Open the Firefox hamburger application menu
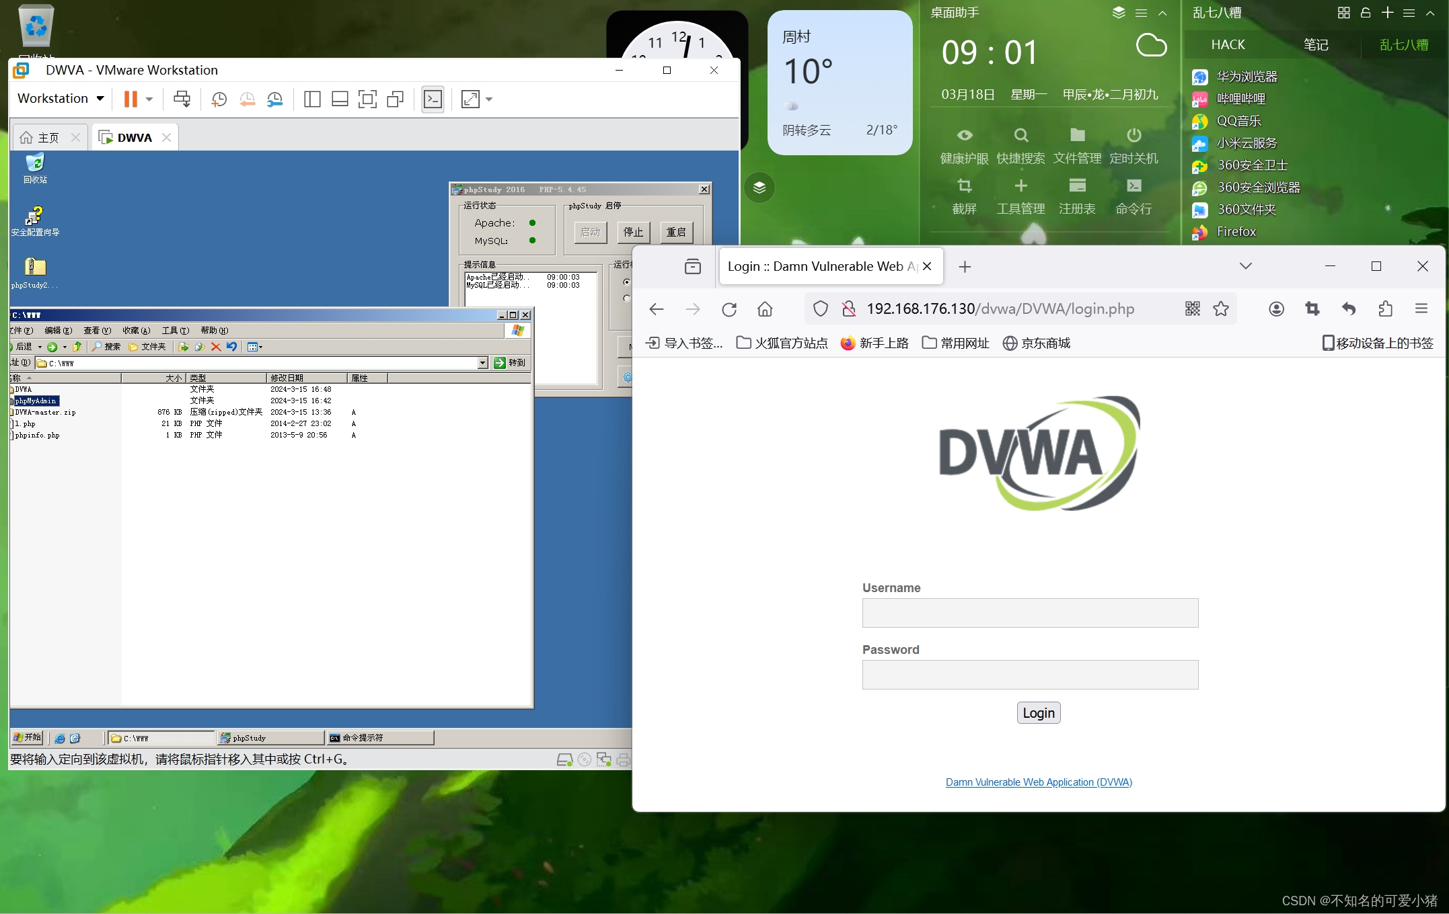Screen dimensions: 1449x914 click(1421, 309)
